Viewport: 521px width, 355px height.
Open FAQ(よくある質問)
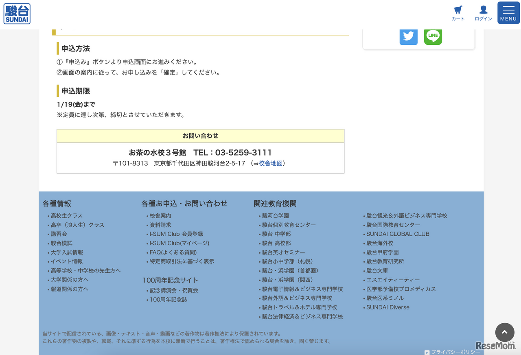point(172,252)
